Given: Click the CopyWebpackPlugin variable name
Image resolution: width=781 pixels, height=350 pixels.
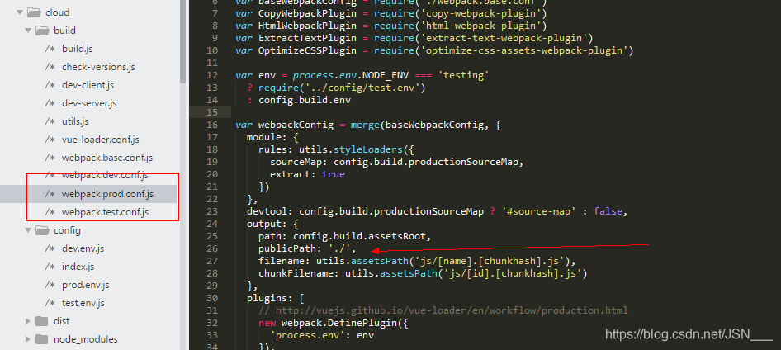Looking at the screenshot, I should [x=307, y=13].
